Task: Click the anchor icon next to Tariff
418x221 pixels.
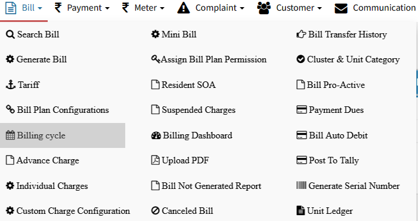Action: pos(11,85)
